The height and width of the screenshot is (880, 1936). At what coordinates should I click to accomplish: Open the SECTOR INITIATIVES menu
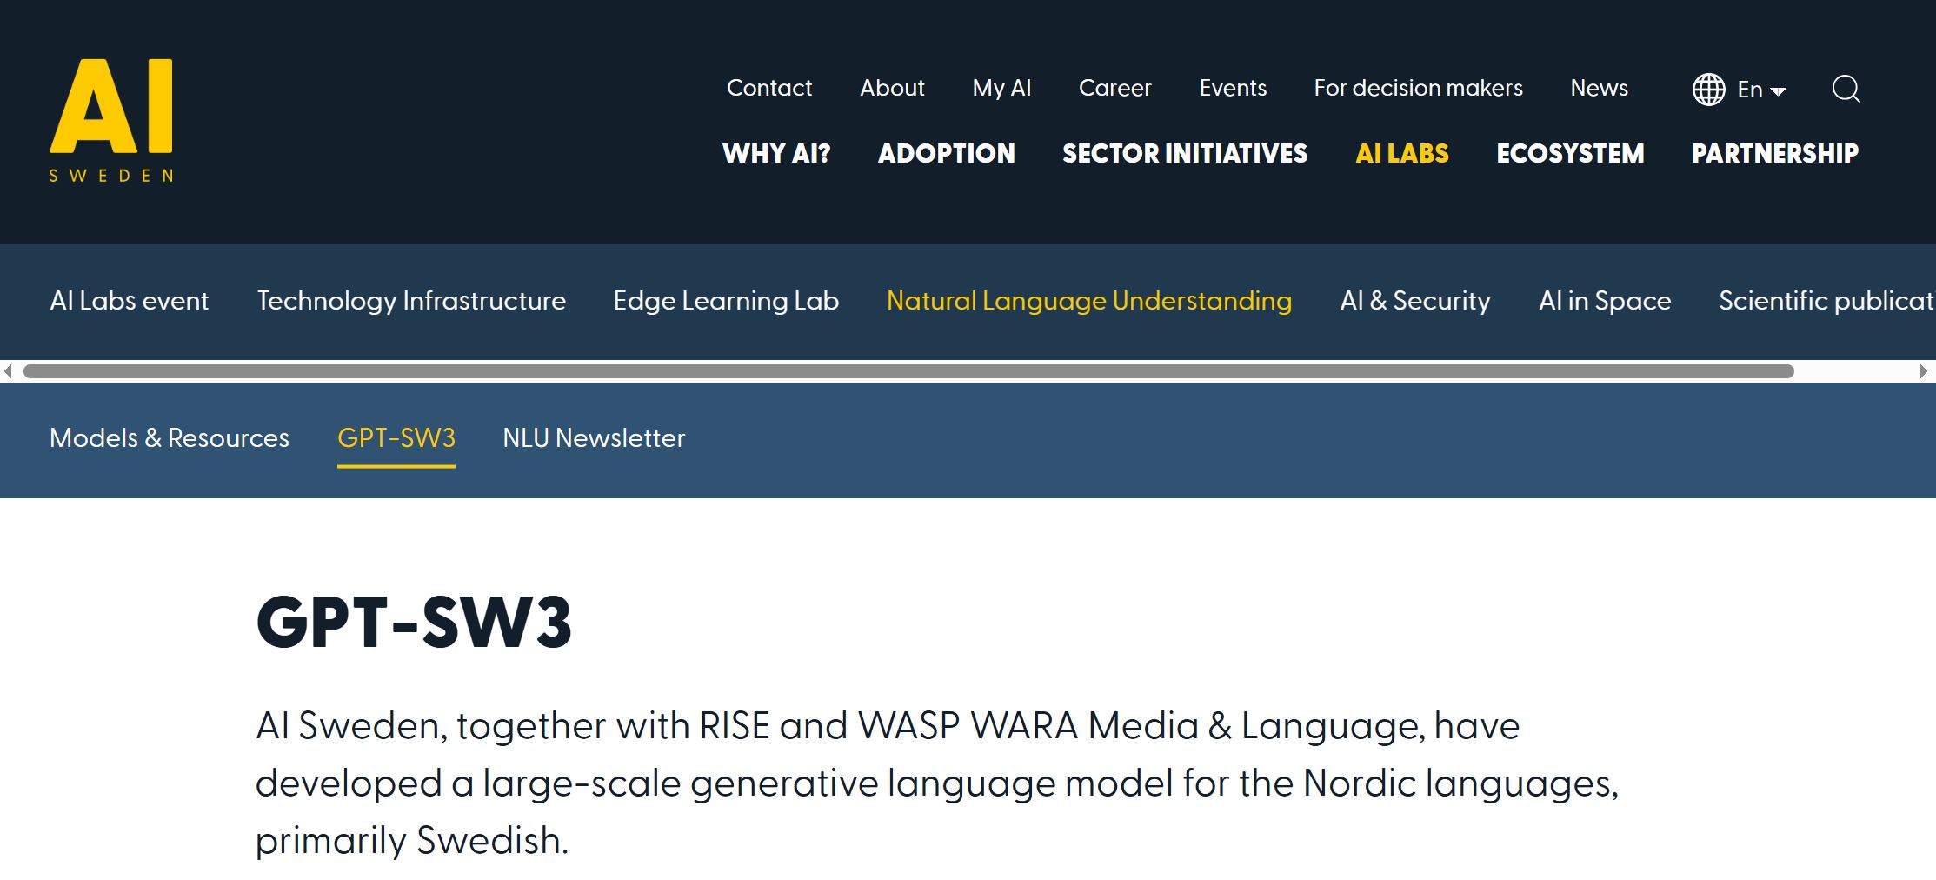coord(1184,154)
